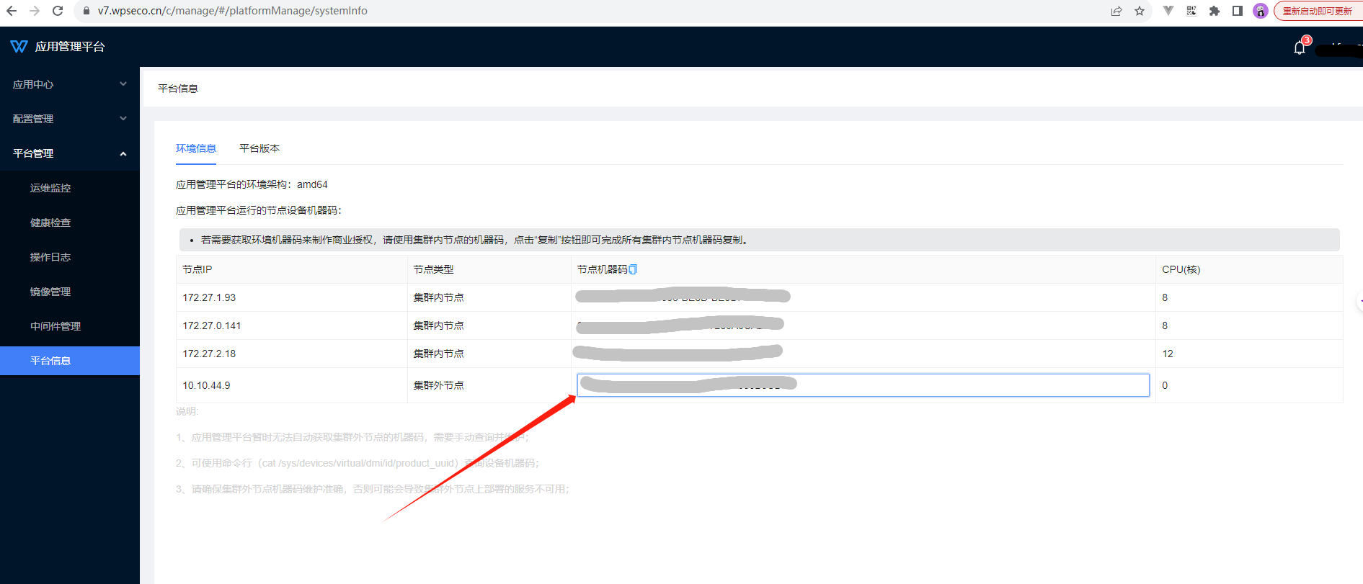The width and height of the screenshot is (1363, 584).
Task: Open the browser side panel icon
Action: pos(1238,11)
